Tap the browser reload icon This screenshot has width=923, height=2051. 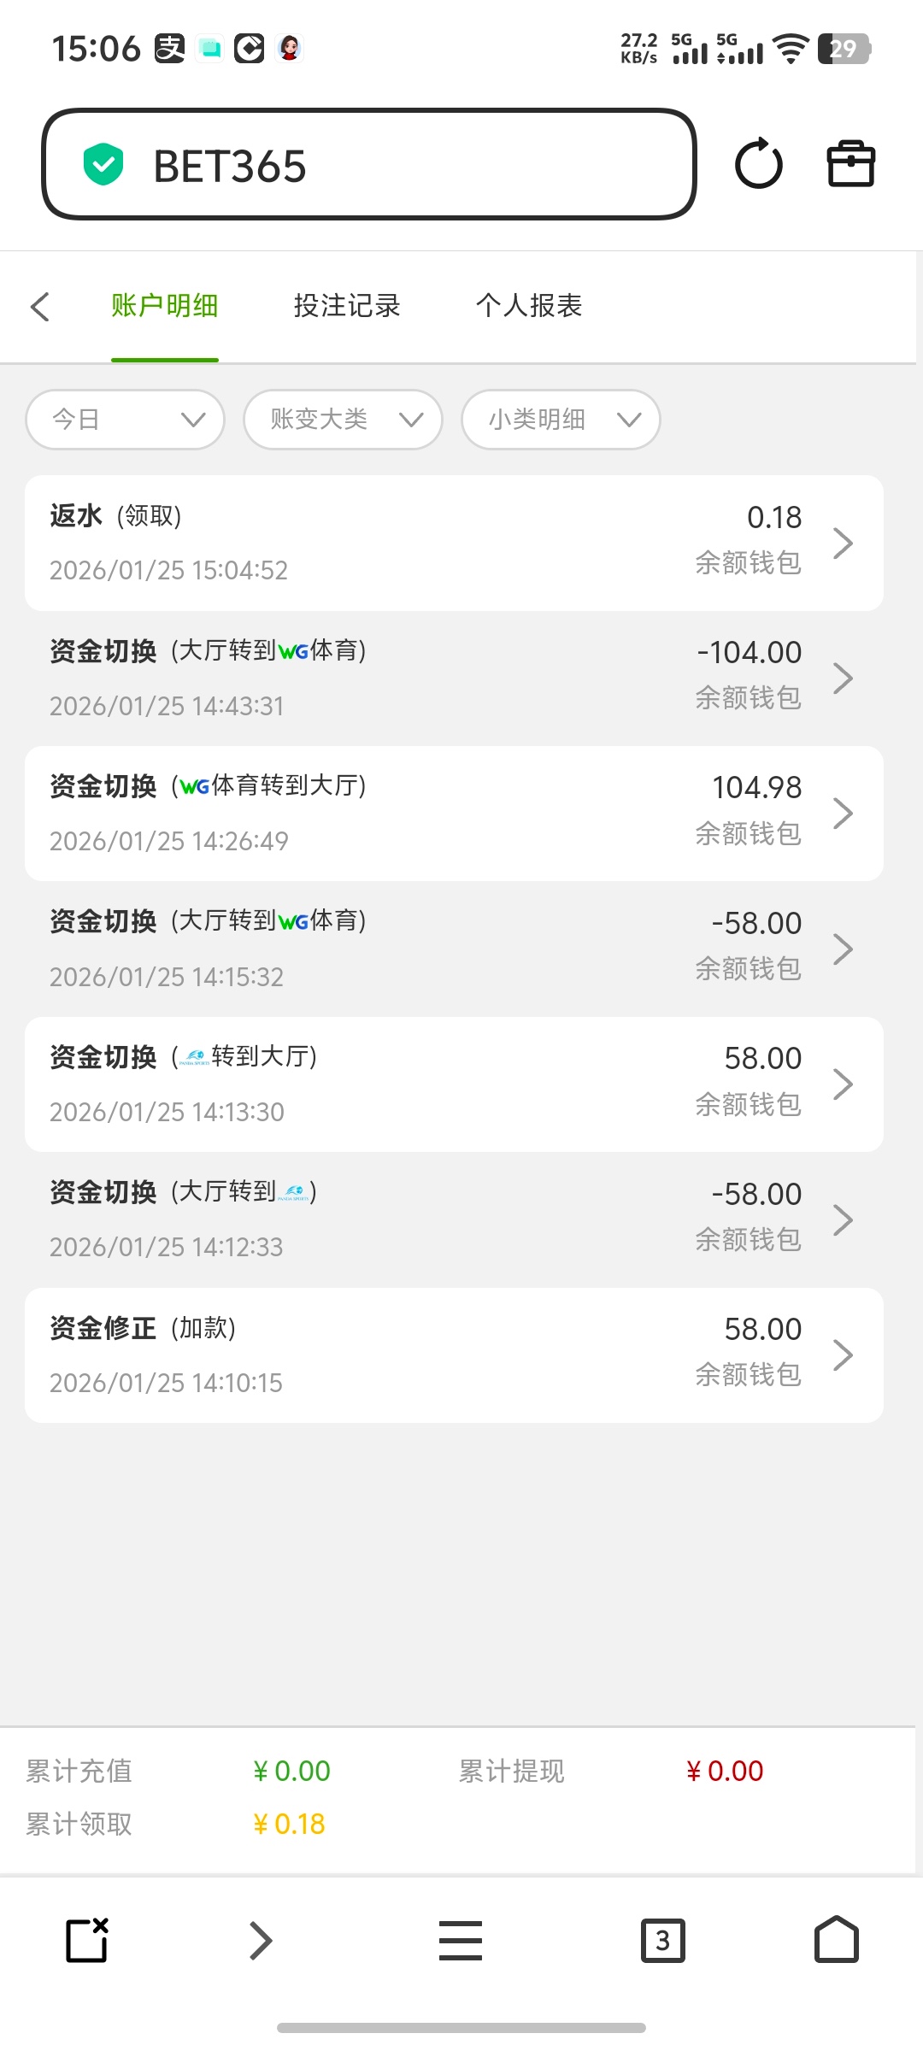pos(758,164)
